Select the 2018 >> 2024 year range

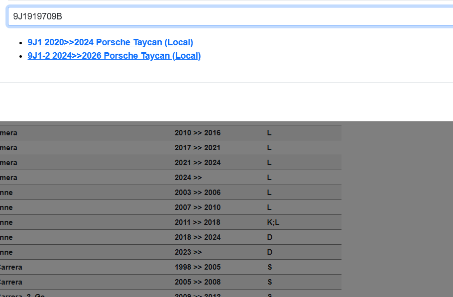click(x=197, y=237)
